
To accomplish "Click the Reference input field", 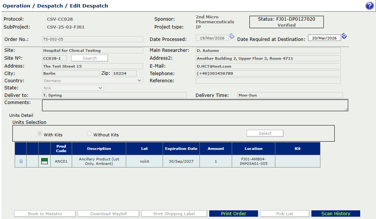I will pos(268,81).
